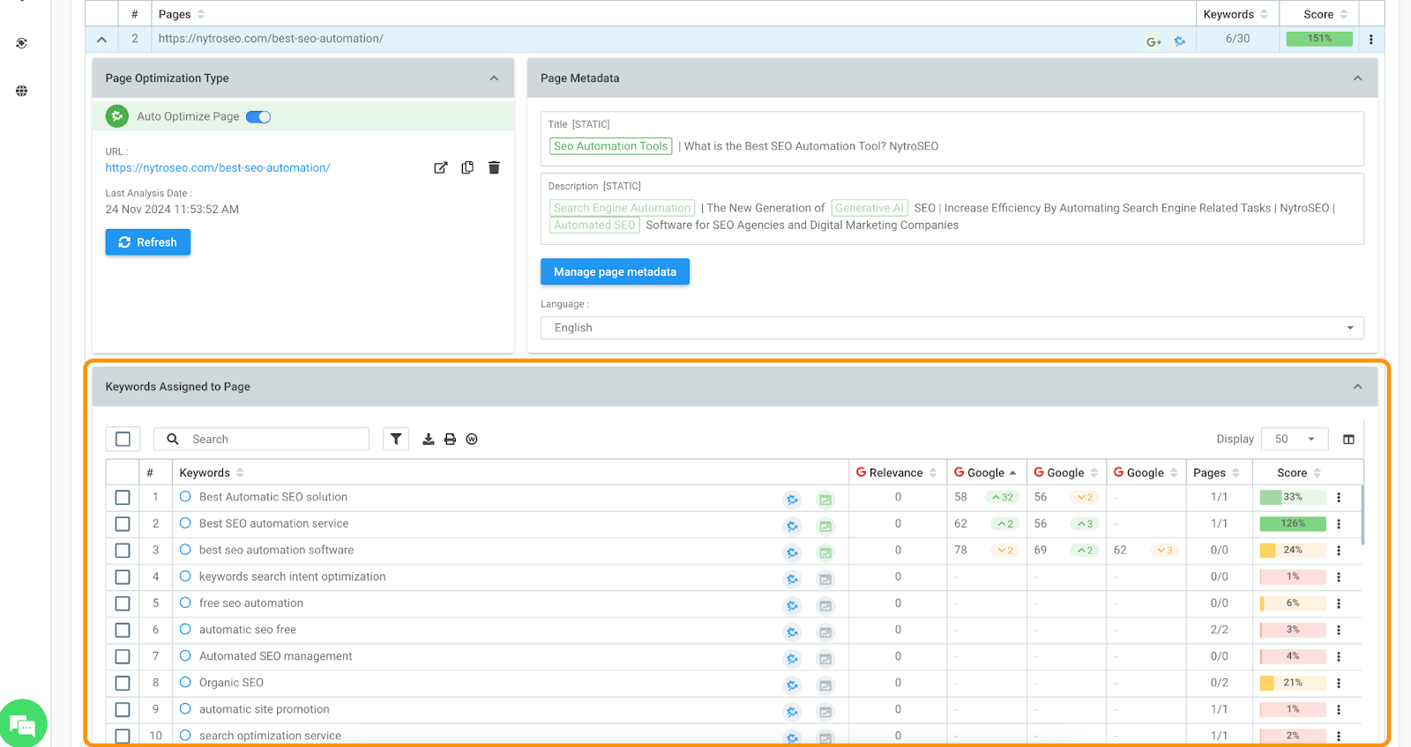Viewport: 1411px width, 747px height.
Task: Check the box for automatic seo free
Action: click(x=123, y=630)
